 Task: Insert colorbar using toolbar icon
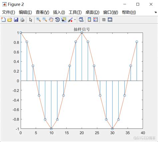[x=89, y=20]
